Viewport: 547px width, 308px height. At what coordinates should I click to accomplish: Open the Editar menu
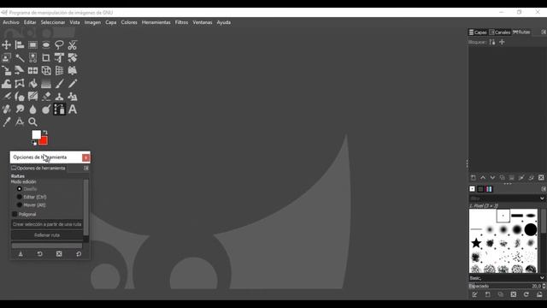[x=30, y=22]
